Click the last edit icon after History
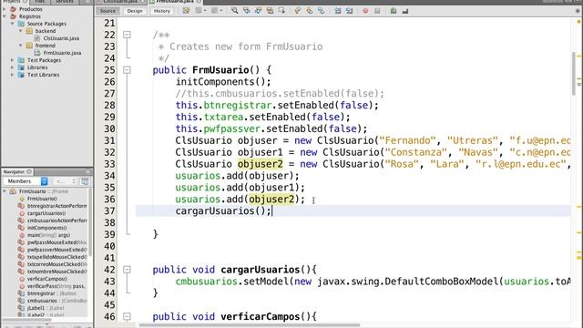Image resolution: width=583 pixels, height=328 pixels. coord(186,11)
